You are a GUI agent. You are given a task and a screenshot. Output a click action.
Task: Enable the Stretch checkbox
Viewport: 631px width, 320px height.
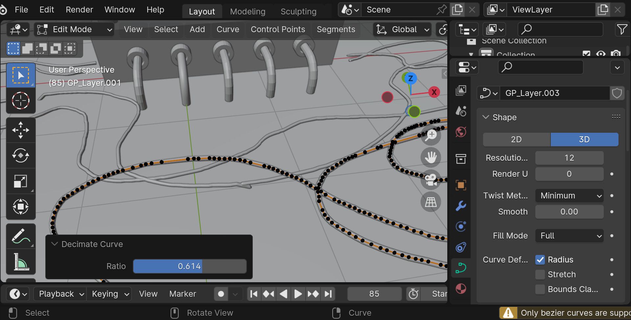click(540, 275)
